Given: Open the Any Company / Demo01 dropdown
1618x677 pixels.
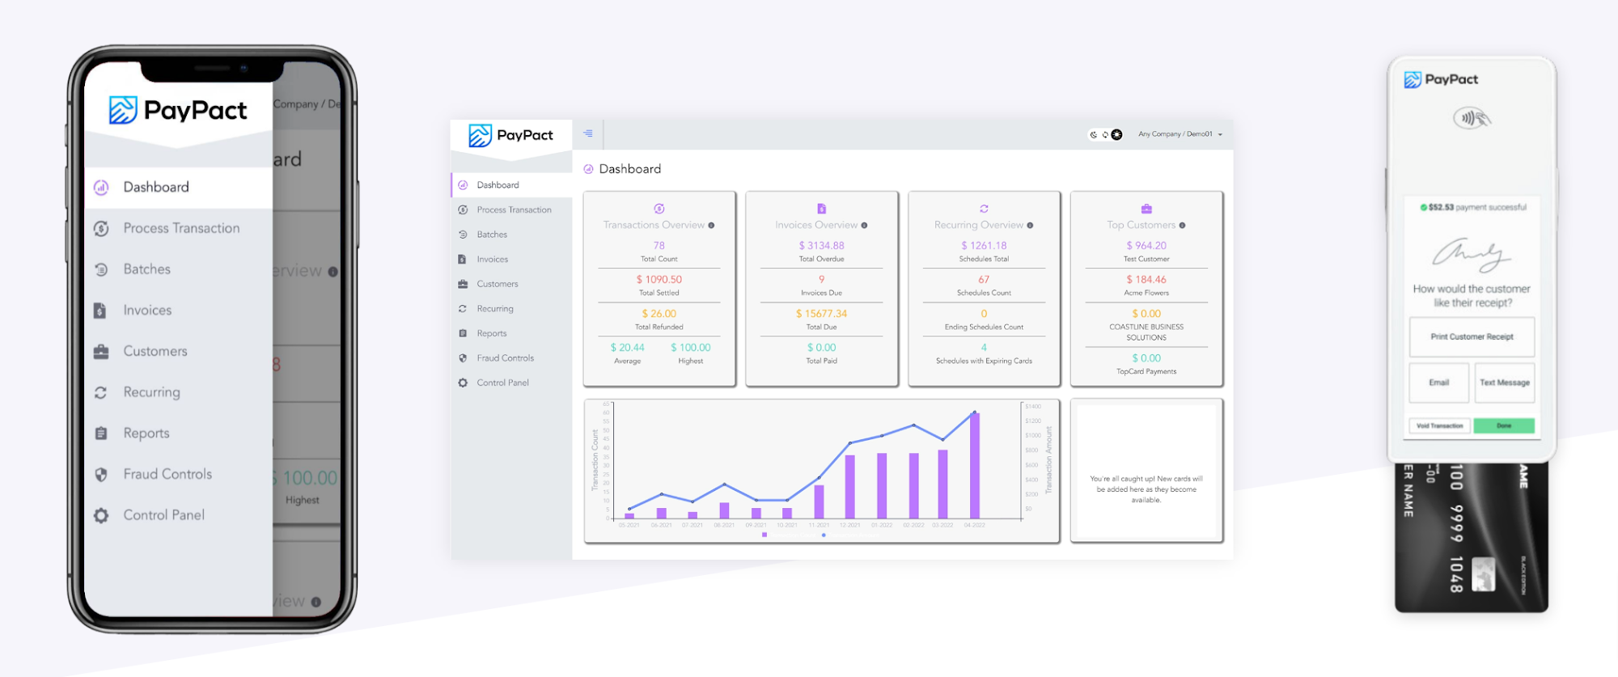Looking at the screenshot, I should click(1180, 134).
